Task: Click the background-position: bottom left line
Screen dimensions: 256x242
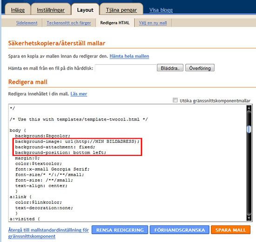Action: click(61, 153)
